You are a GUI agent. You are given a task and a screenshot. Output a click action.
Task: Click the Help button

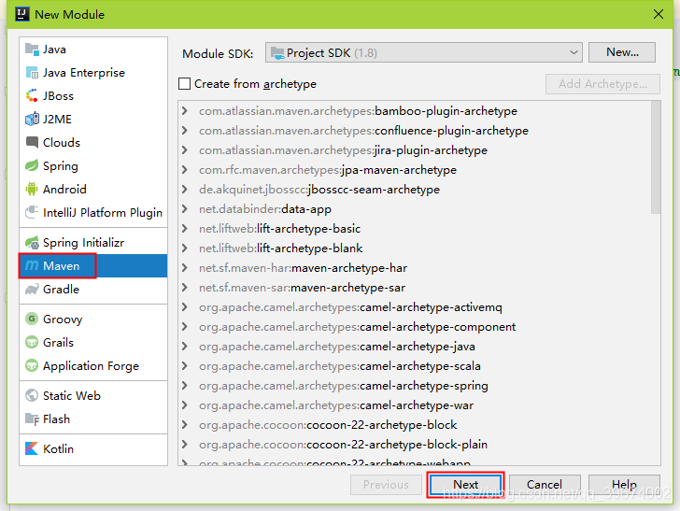(x=624, y=485)
